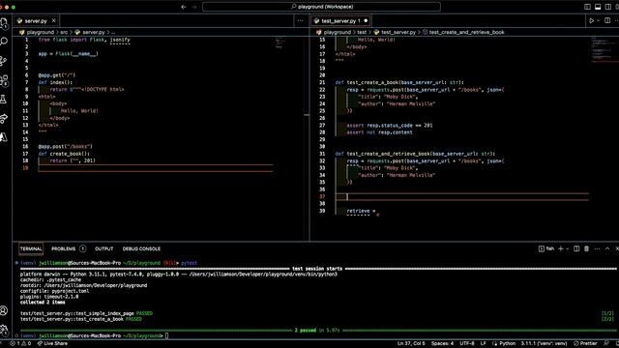
Task: Expand the run button dropdown arrow
Action: click(598, 20)
